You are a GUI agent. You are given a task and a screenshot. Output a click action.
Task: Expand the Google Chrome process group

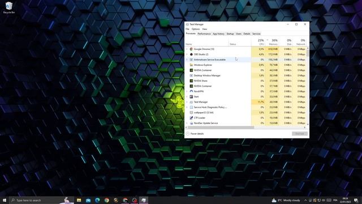[x=187, y=49]
